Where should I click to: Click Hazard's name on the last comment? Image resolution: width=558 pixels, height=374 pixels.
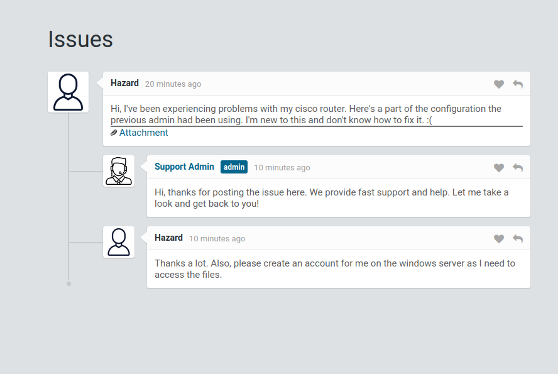pos(168,238)
